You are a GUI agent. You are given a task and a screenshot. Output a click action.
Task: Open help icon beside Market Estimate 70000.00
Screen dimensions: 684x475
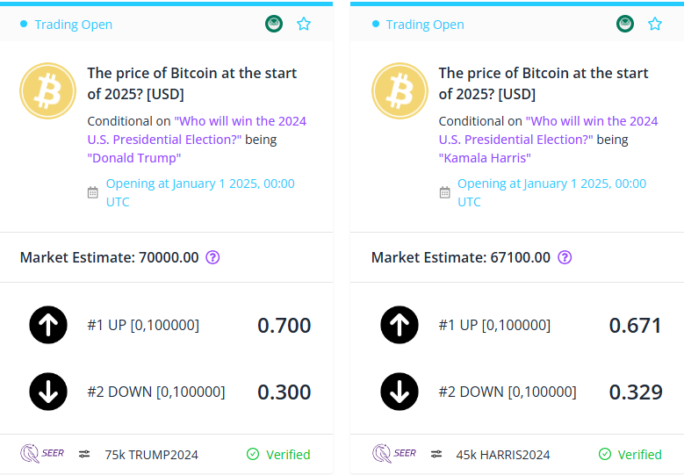point(212,257)
